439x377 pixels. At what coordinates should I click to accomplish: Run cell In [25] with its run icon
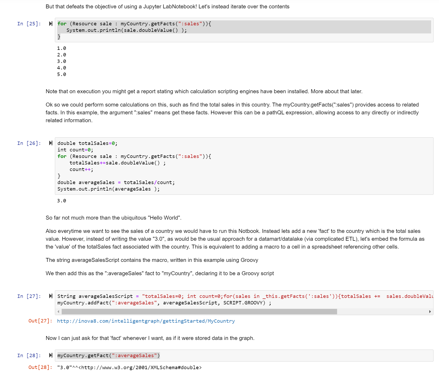click(51, 24)
